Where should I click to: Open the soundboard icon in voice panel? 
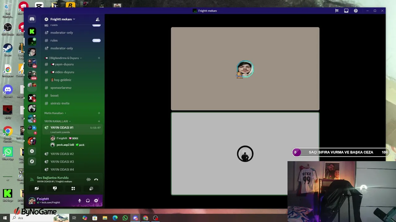coord(91,188)
